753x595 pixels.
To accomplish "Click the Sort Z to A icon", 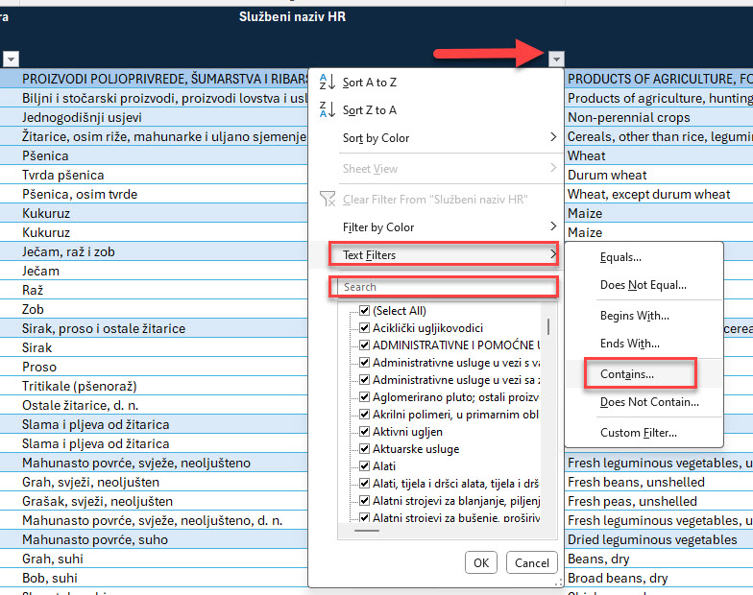I will point(327,109).
